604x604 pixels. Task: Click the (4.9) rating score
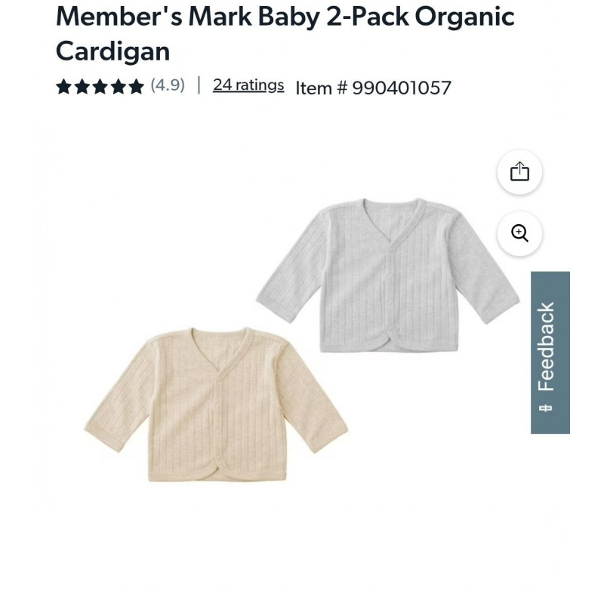point(168,85)
